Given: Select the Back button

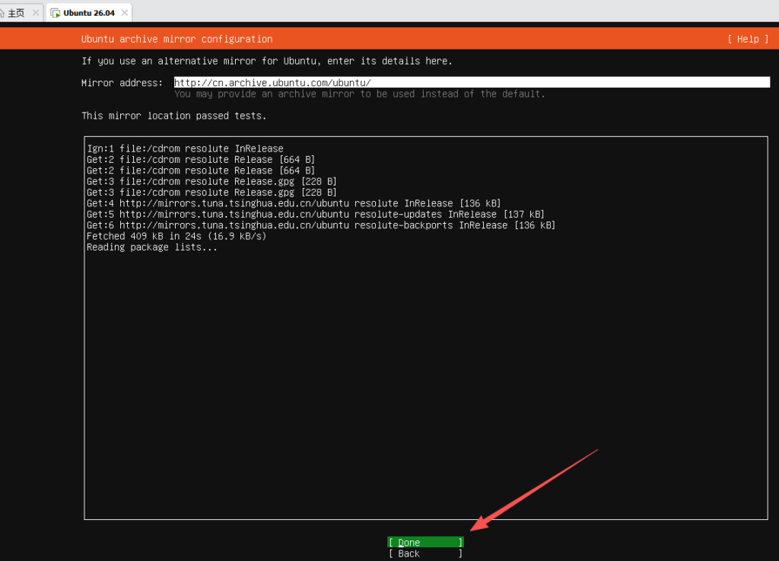Looking at the screenshot, I should [x=426, y=553].
